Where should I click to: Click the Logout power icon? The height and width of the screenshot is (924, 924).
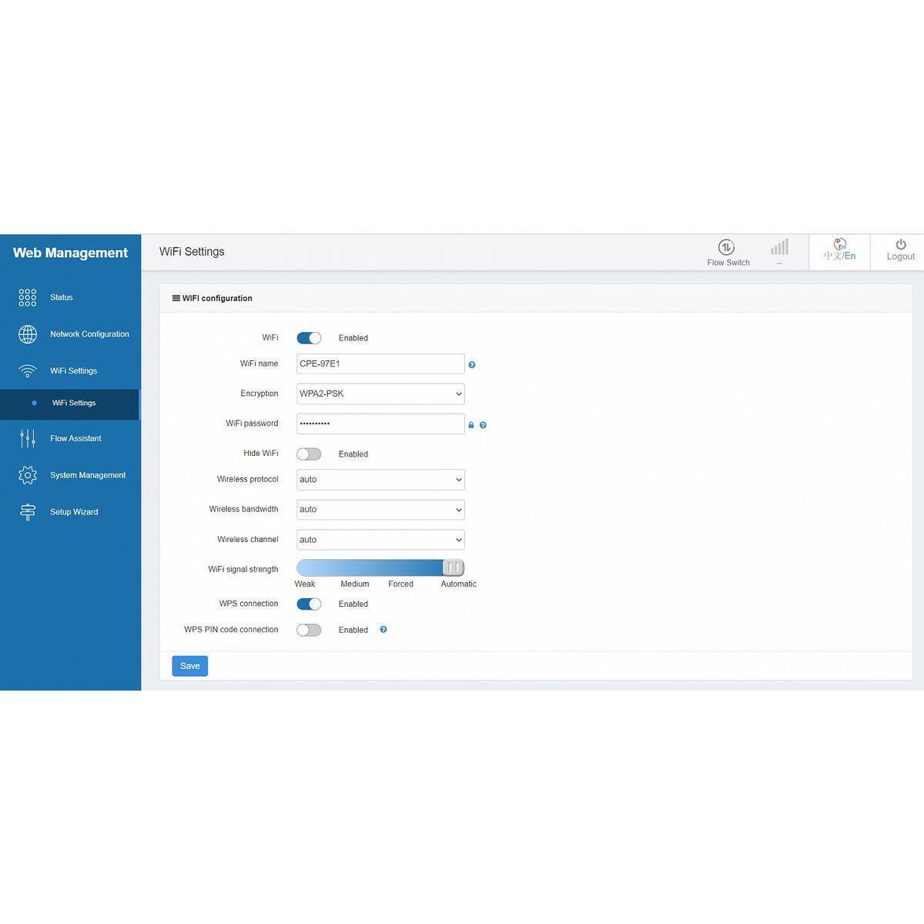pos(900,245)
